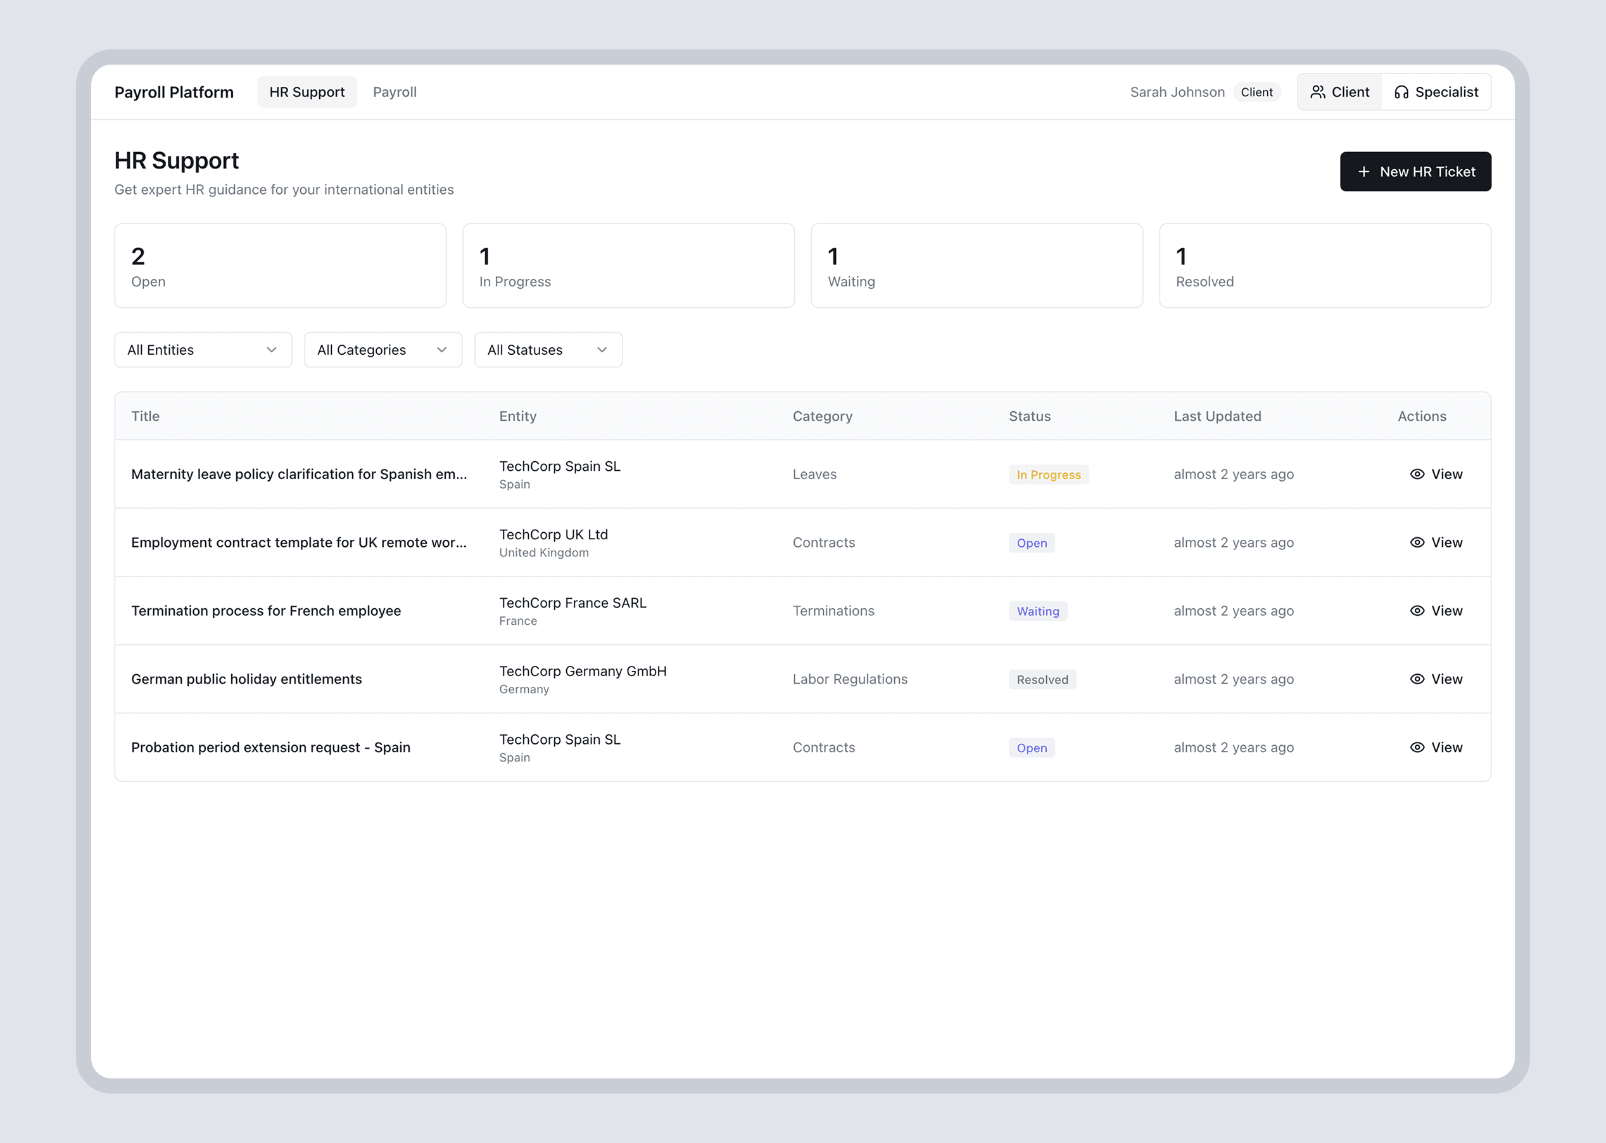Viewport: 1606px width, 1143px height.
Task: Click eye icon for Probation period ticket
Action: pos(1417,748)
